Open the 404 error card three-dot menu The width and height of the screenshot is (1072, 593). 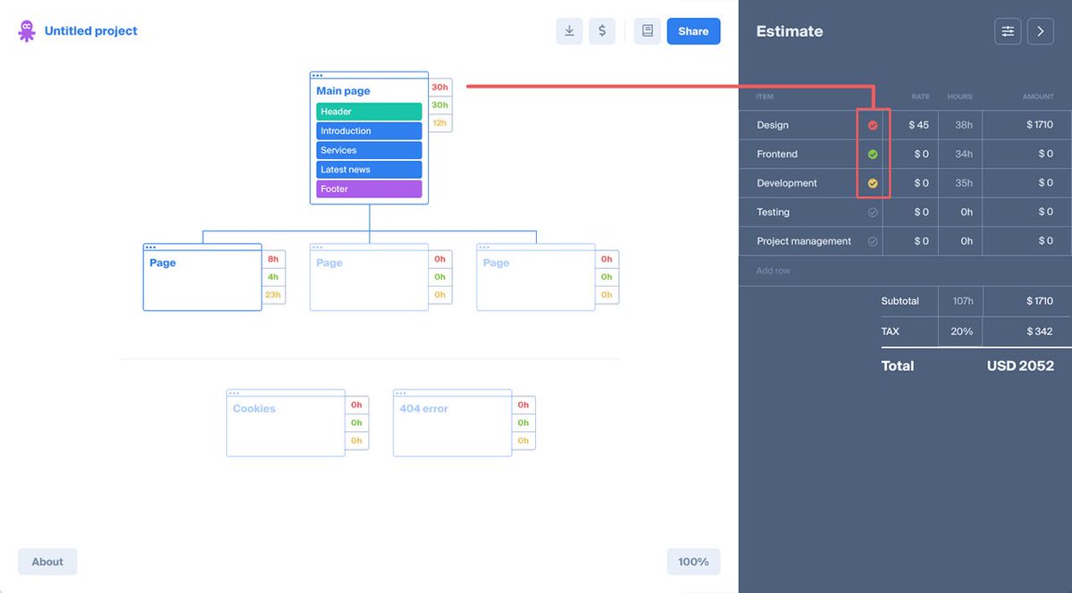(x=401, y=393)
